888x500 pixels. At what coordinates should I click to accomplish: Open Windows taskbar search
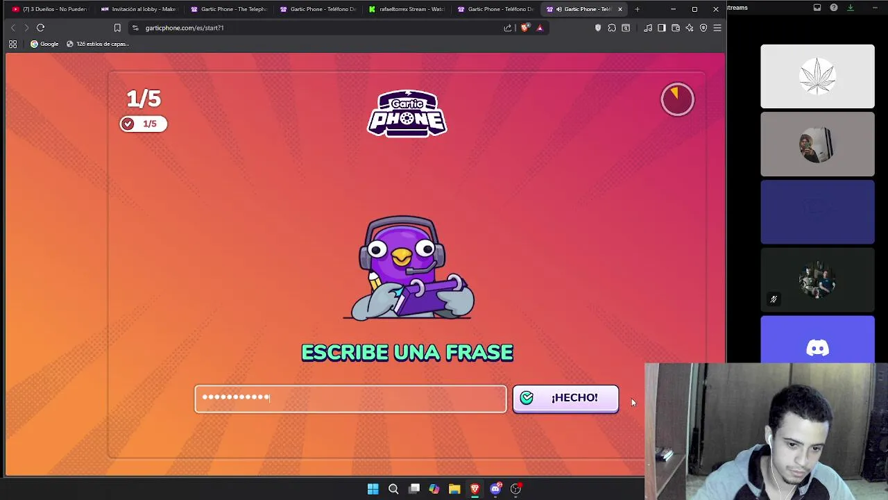click(x=393, y=489)
